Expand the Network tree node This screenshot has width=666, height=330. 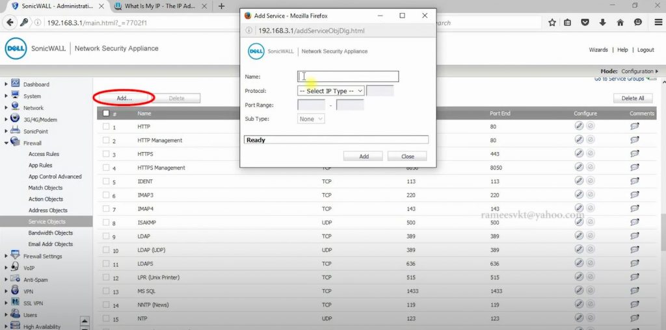click(6, 108)
